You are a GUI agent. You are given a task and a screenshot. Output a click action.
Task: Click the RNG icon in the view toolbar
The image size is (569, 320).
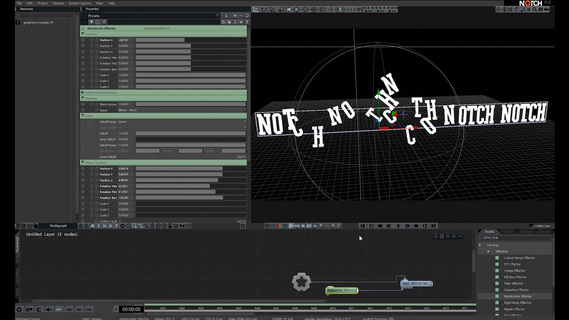(x=297, y=226)
